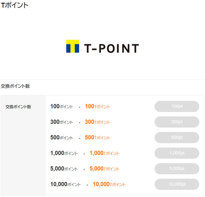Choose the 500pt exchange button
The width and height of the screenshot is (205, 197).
[x=177, y=137]
